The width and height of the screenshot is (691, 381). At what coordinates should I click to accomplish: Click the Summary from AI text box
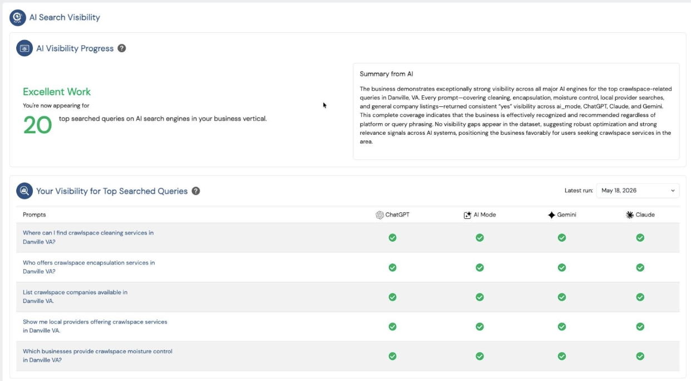click(x=516, y=111)
